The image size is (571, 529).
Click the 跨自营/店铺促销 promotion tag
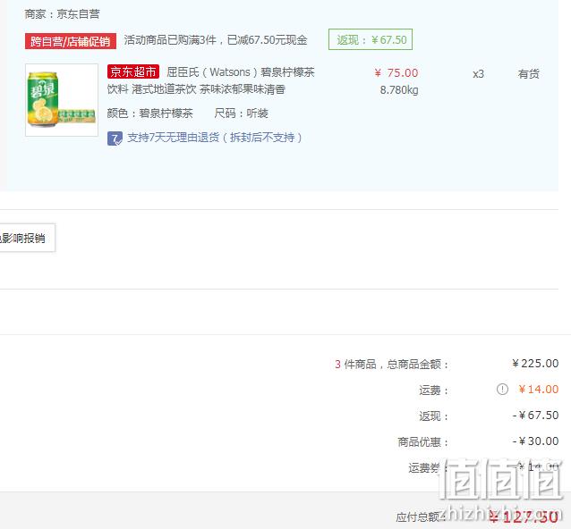71,41
